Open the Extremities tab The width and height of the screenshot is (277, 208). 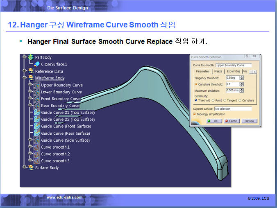click(234, 72)
